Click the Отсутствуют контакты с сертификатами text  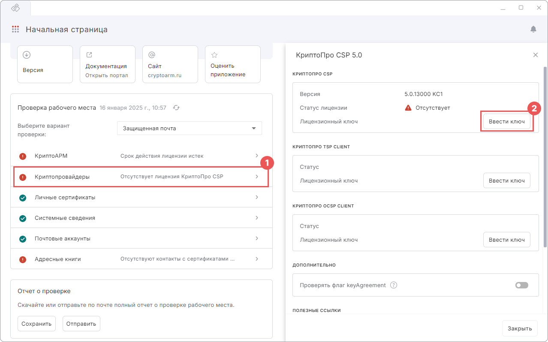point(178,259)
